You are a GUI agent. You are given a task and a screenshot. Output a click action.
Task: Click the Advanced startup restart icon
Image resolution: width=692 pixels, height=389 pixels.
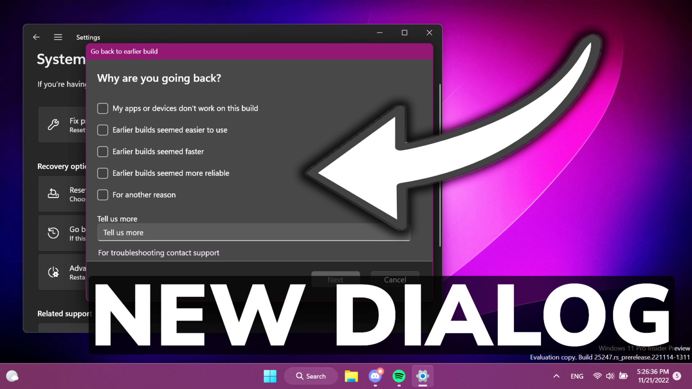click(54, 272)
